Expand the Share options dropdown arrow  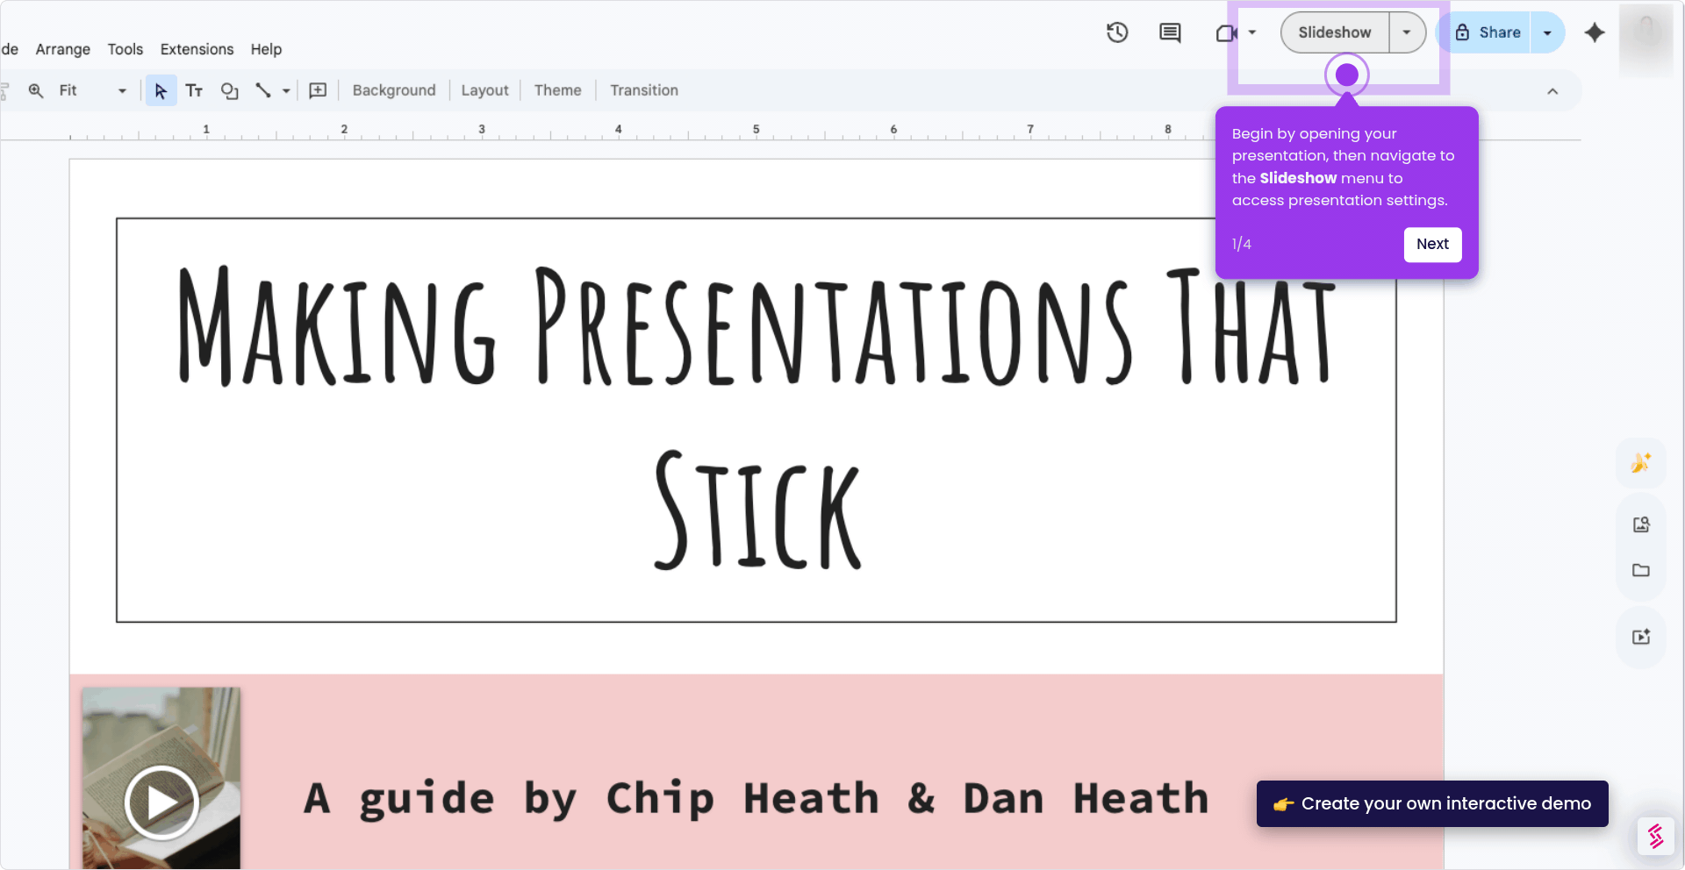[1547, 32]
